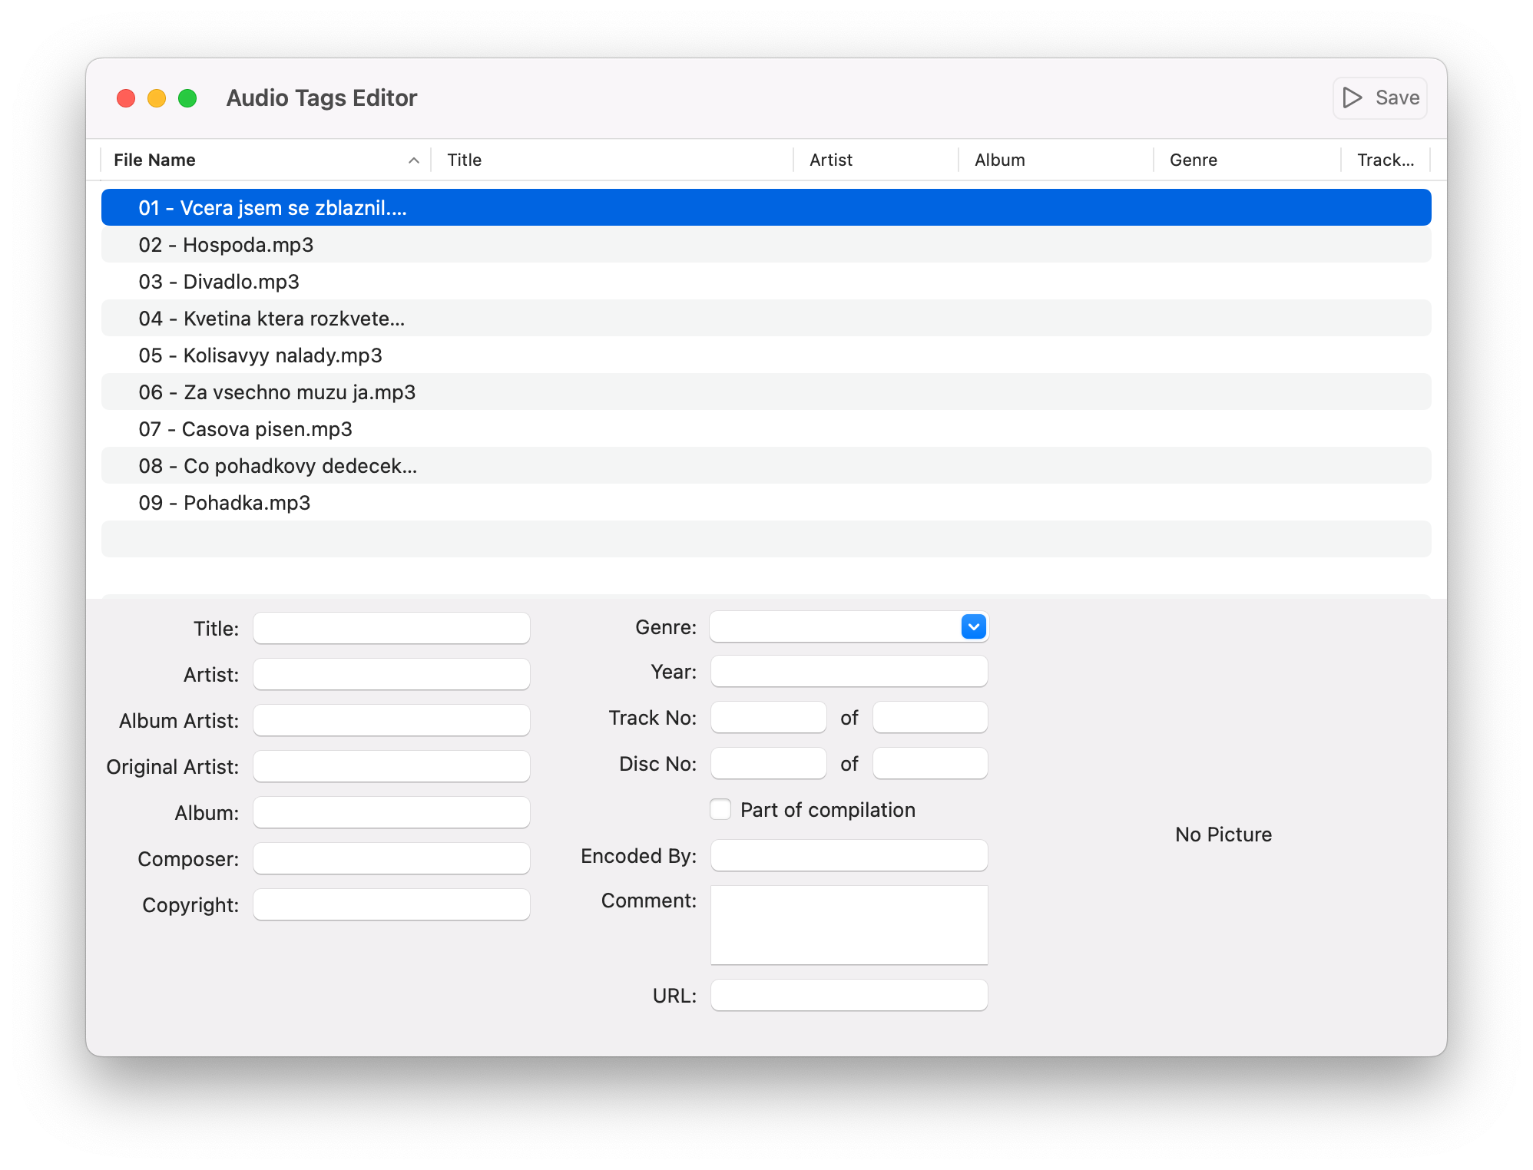Sort by the Artist column header

831,160
